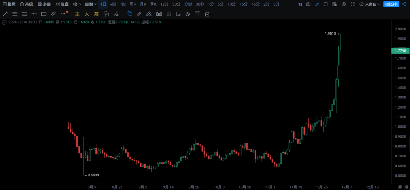
Task: Expand the chart type candlestick dropdown
Action: (x=77, y=4)
